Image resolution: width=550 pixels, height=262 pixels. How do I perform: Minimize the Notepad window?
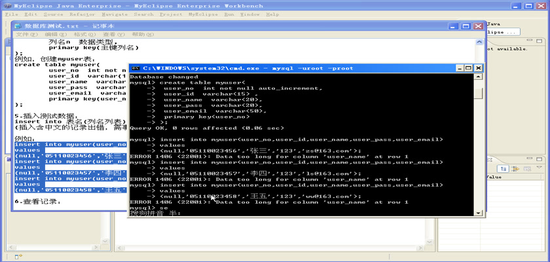pos(454,26)
